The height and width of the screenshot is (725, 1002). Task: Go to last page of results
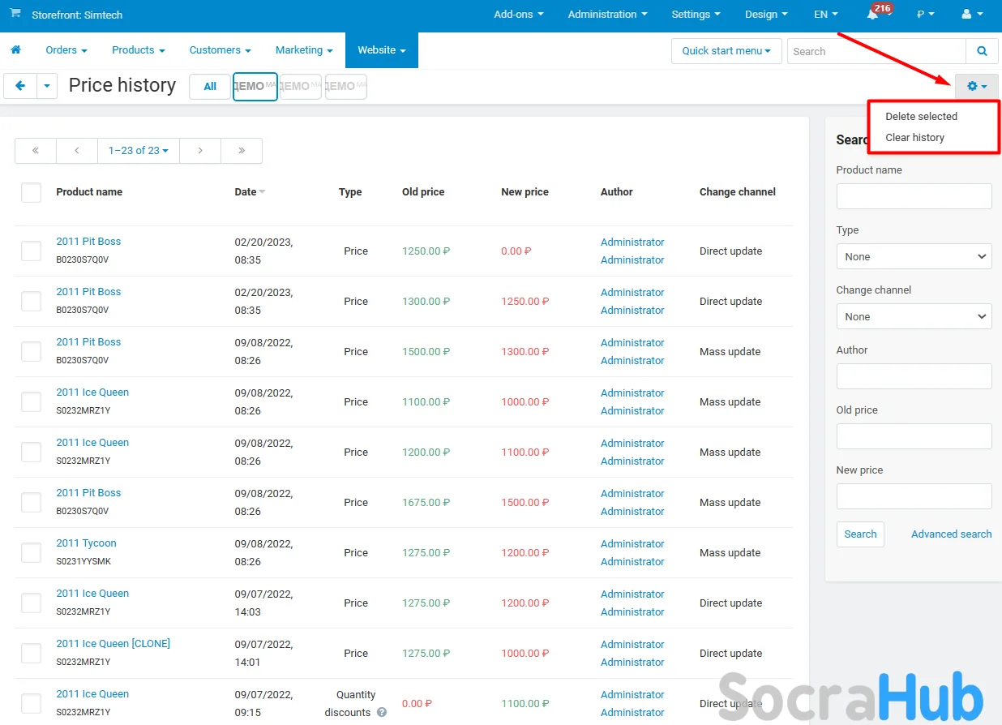[242, 151]
